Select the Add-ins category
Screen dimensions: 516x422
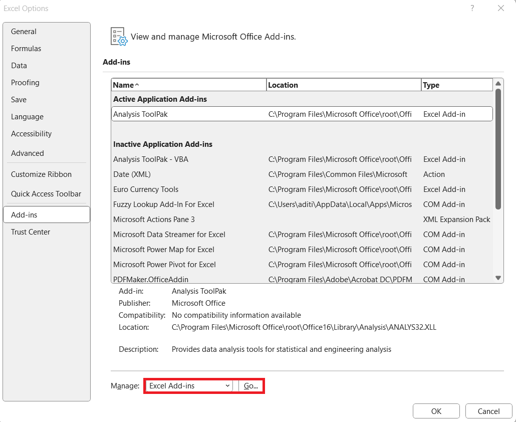point(47,215)
